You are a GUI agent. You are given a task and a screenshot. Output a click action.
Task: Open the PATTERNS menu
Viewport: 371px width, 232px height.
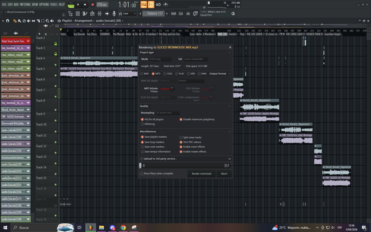click(25, 4)
